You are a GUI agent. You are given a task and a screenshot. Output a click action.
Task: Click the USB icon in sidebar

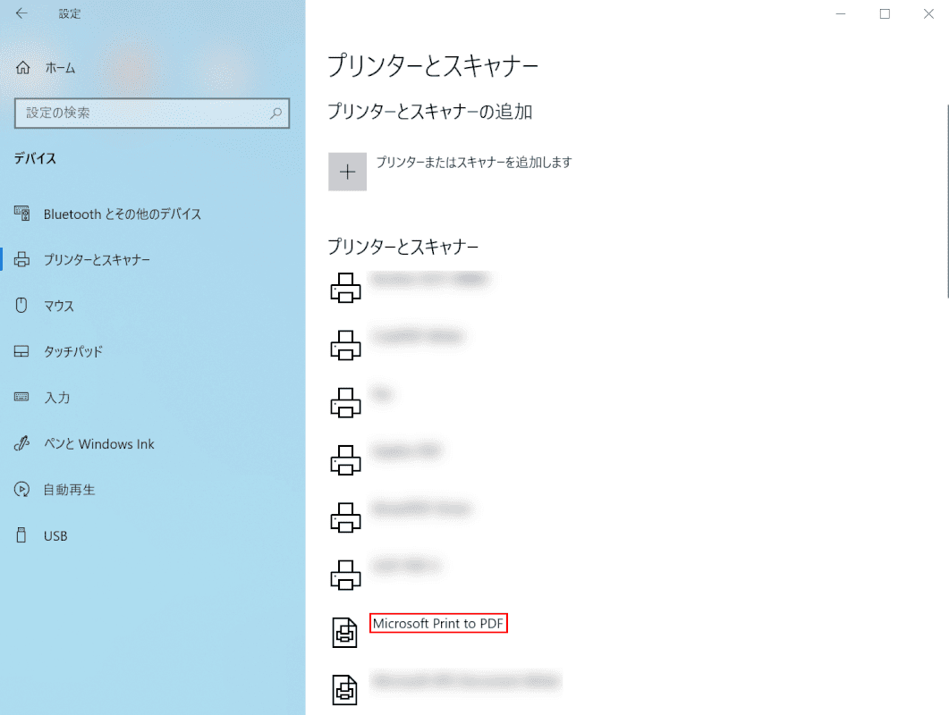tap(21, 535)
